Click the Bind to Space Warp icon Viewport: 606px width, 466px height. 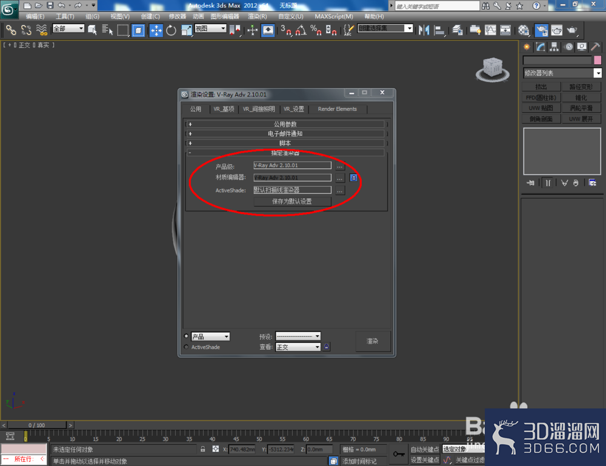41,30
